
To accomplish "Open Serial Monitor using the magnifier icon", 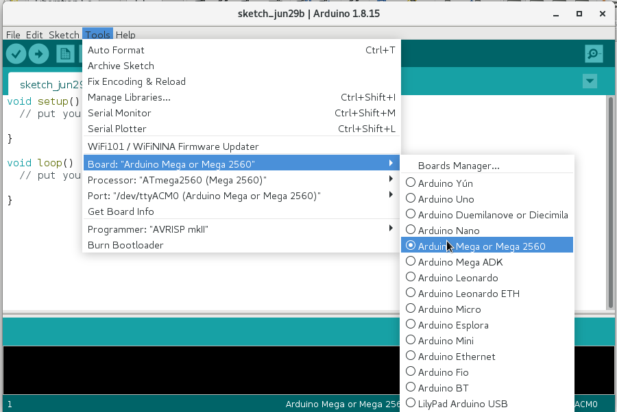I will [x=594, y=53].
